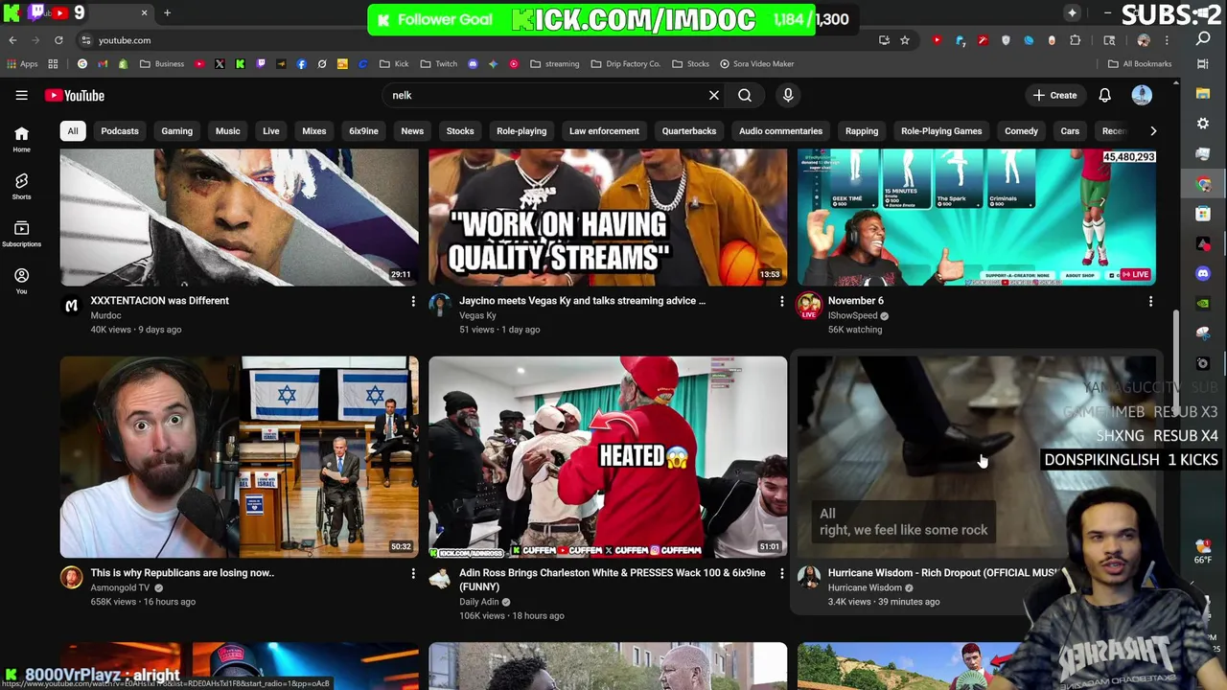Open the Google bookmark icon
Image resolution: width=1227 pixels, height=690 pixels.
[82, 64]
